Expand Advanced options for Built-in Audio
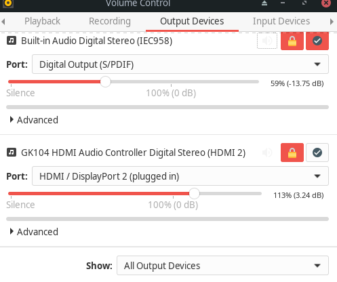The height and width of the screenshot is (282, 337). tap(34, 120)
